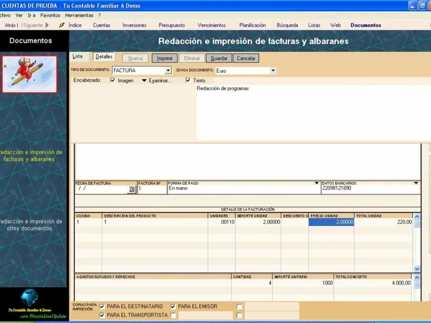Open the Ir a menu
Image resolution: width=431 pixels, height=323 pixels.
[32, 16]
